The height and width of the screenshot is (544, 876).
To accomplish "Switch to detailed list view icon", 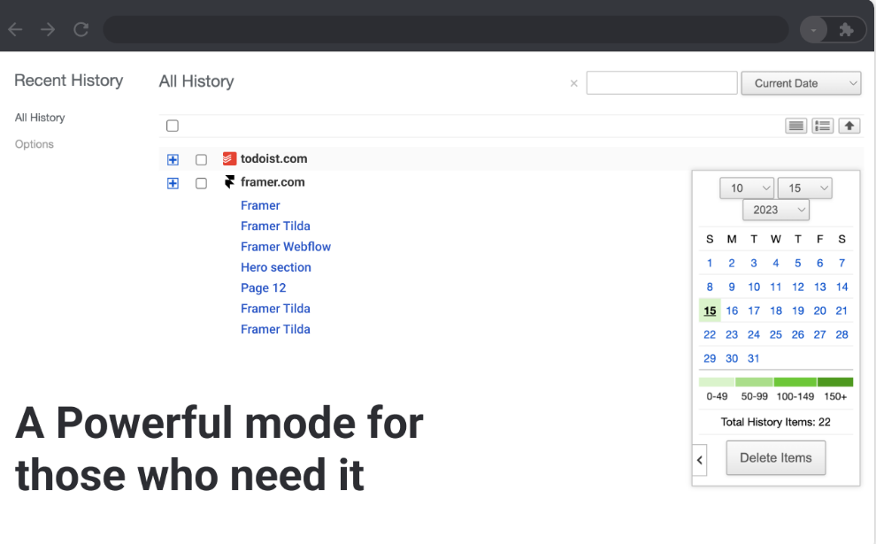I will 823,126.
